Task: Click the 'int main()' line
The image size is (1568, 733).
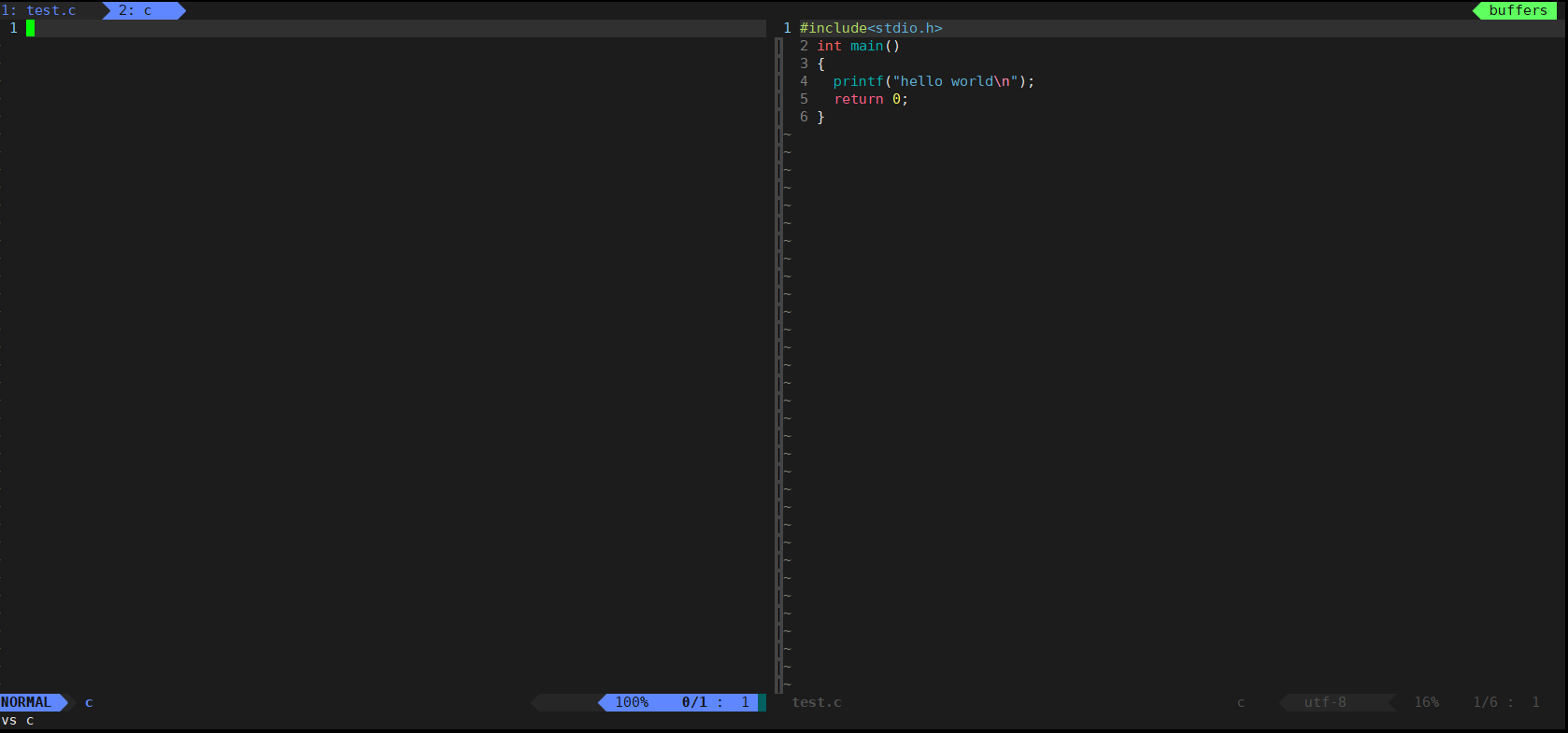Action: [x=859, y=46]
